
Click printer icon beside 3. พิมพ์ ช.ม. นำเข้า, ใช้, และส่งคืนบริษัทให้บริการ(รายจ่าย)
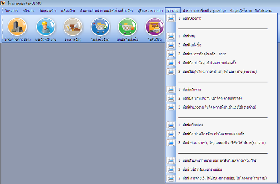[171, 143]
